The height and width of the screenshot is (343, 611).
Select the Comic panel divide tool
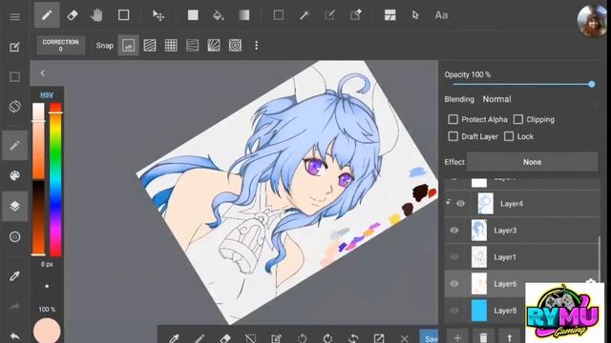pyautogui.click(x=390, y=15)
